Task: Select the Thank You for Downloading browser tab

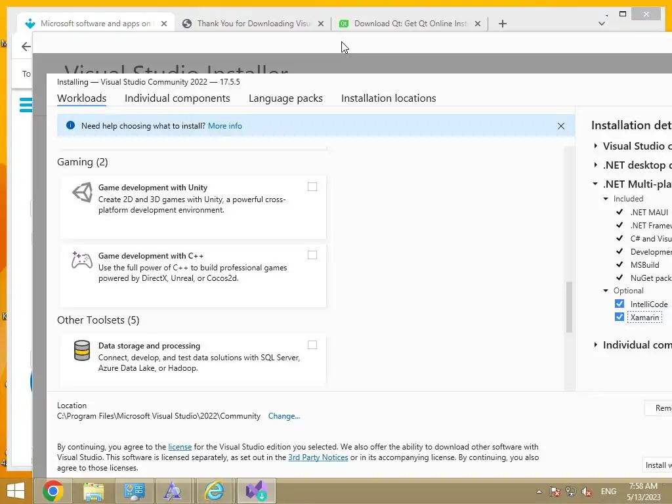Action: (x=253, y=24)
